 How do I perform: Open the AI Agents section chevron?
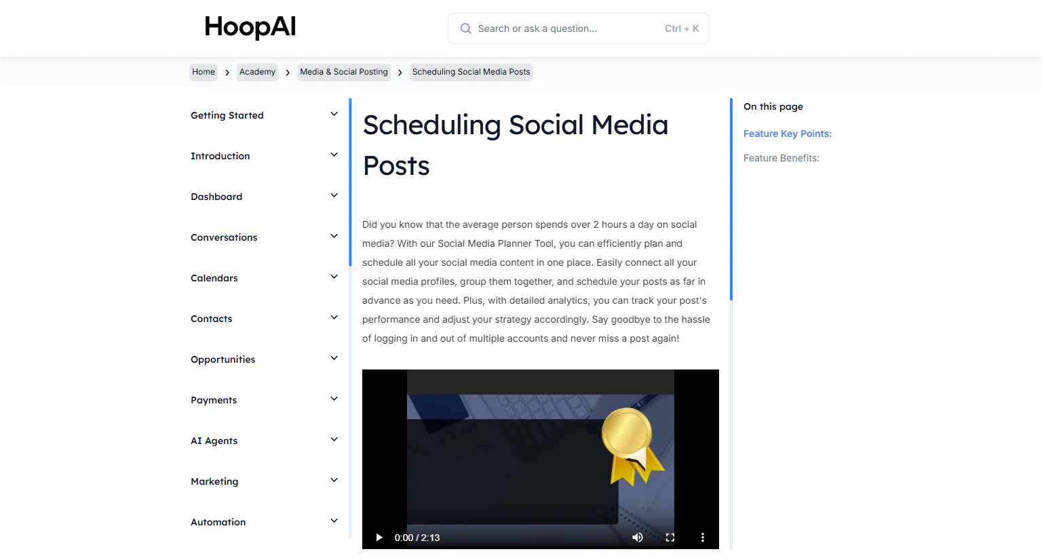pos(333,439)
